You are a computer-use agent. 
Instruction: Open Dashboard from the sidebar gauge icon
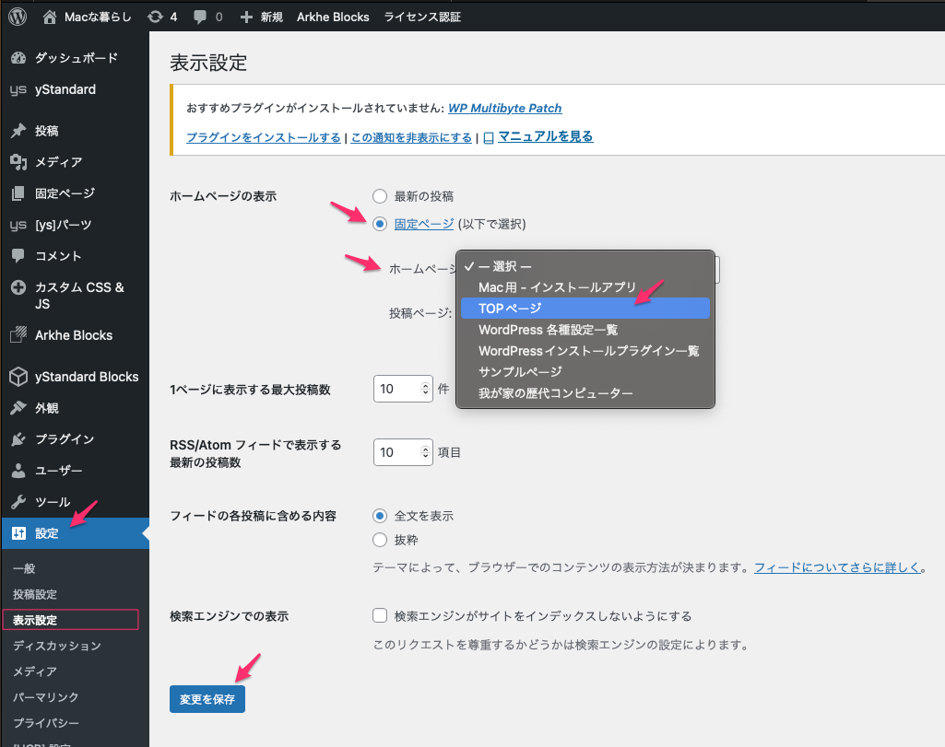click(18, 58)
